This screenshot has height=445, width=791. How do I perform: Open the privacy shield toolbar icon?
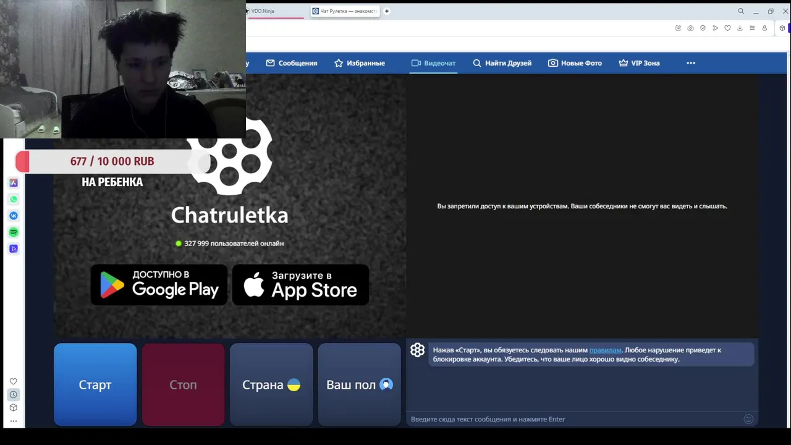[703, 28]
